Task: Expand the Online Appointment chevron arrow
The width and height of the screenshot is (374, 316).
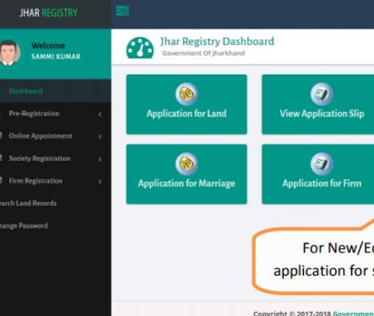Action: point(100,137)
